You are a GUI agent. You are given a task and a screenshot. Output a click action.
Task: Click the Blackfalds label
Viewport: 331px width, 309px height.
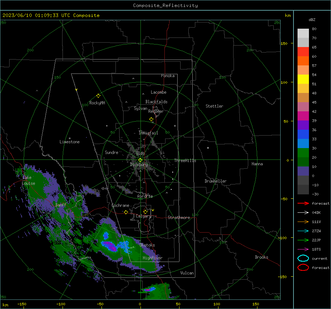point(156,102)
